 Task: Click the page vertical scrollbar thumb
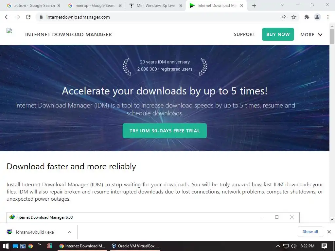(332, 36)
